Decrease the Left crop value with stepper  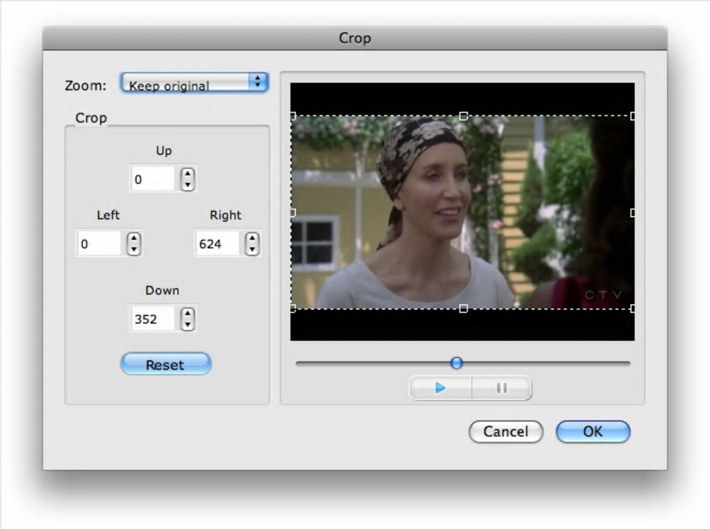(134, 250)
